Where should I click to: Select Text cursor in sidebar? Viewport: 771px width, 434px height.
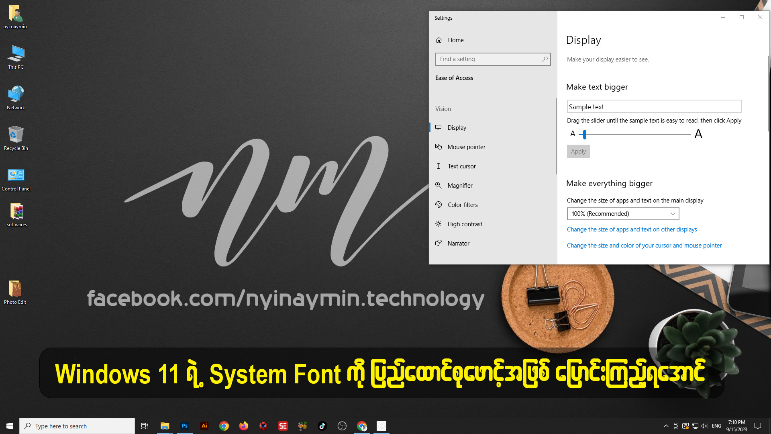coord(493,166)
